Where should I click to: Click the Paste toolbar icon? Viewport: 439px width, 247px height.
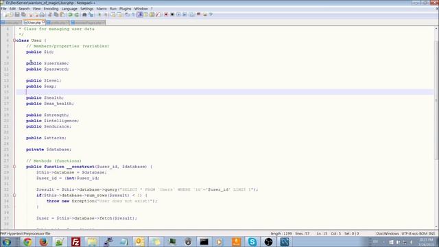click(x=62, y=14)
